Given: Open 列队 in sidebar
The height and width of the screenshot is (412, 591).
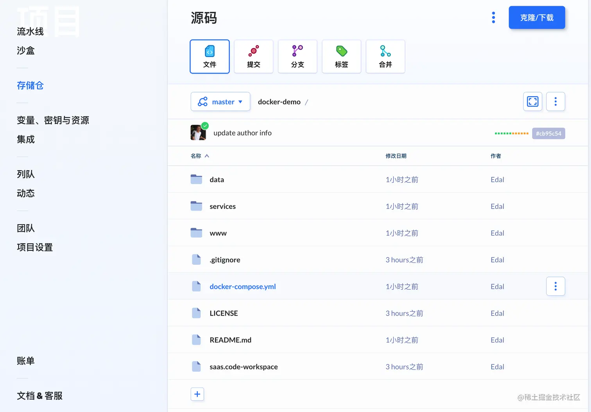Looking at the screenshot, I should pos(26,174).
